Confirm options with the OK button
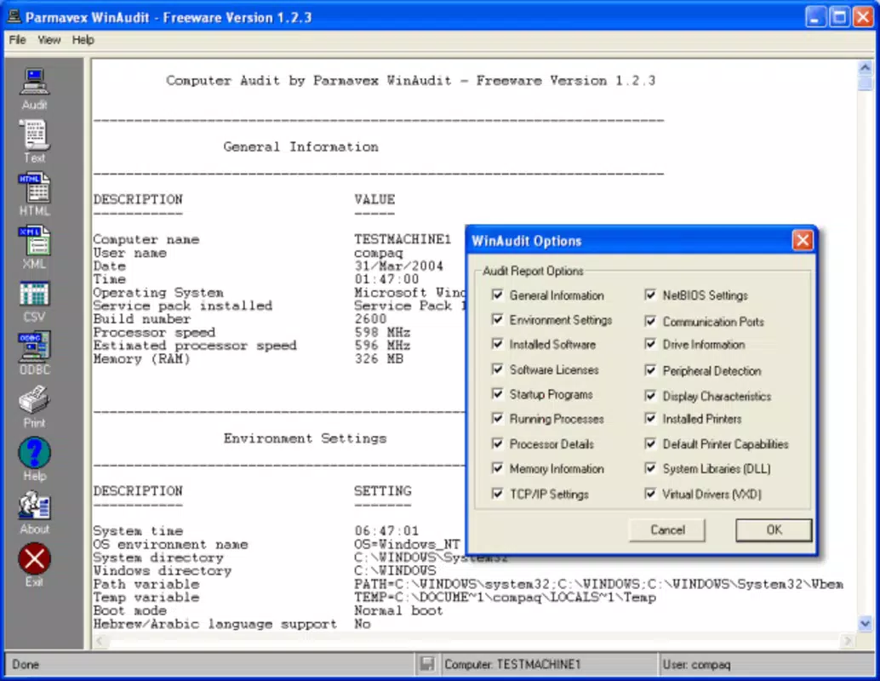This screenshot has height=681, width=880. pyautogui.click(x=774, y=529)
